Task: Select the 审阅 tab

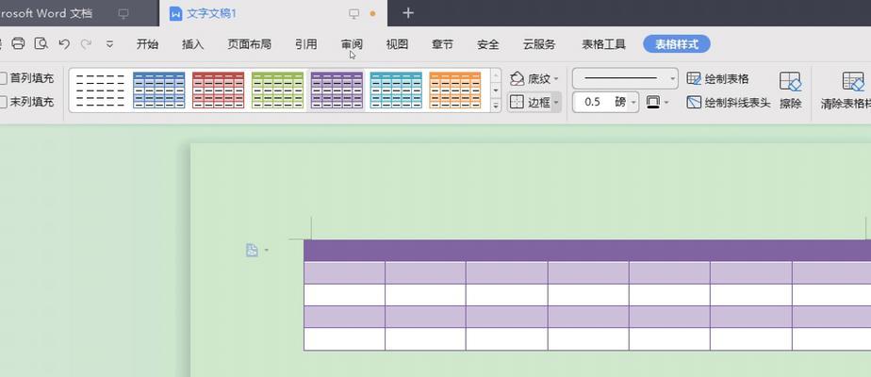Action: [x=352, y=44]
